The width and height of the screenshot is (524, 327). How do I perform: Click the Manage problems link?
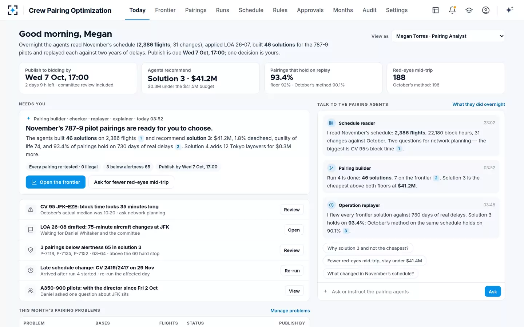click(290, 311)
